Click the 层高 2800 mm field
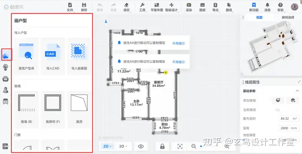Image resolution: width=302 pixels, height=154 pixels. [289, 128]
